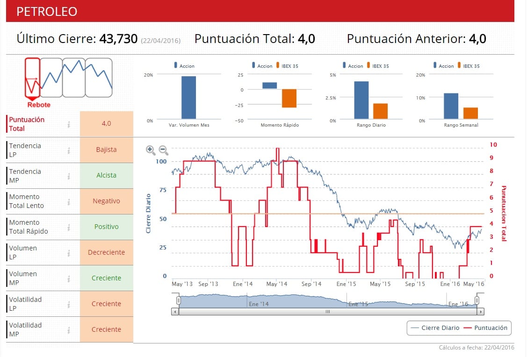This screenshot has height=357, width=527.
Task: Click left handle of range navigator
Action: coord(179,300)
